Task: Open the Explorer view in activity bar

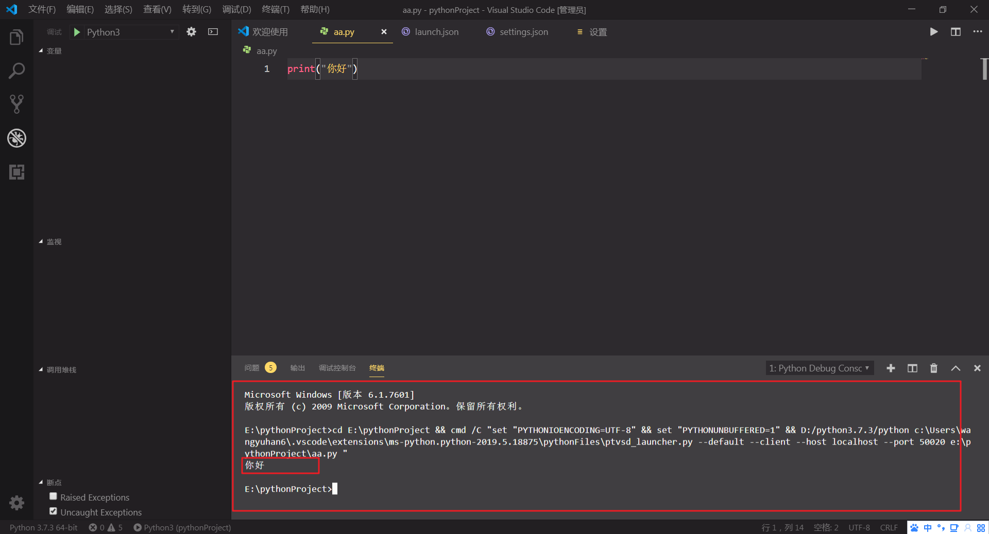Action: tap(16, 37)
